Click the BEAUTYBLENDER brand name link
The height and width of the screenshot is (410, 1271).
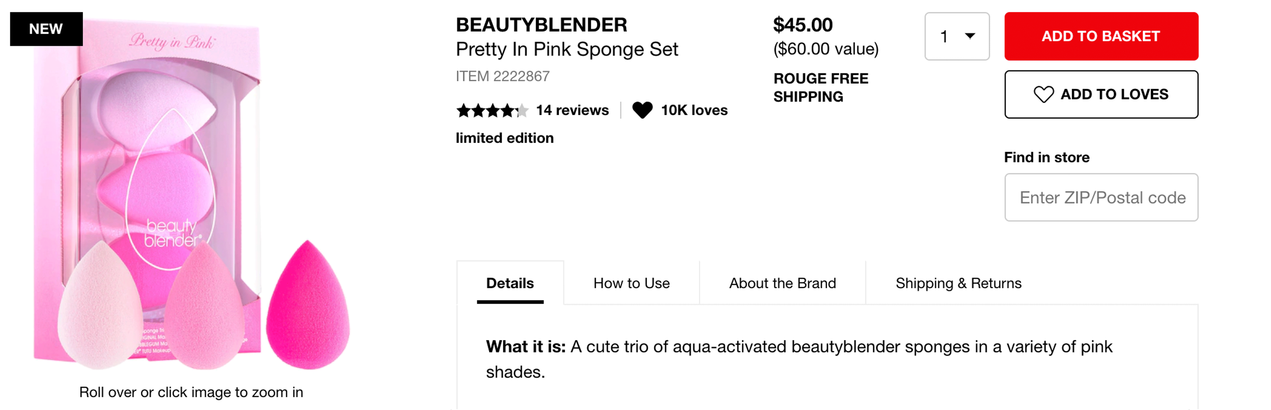[x=541, y=25]
